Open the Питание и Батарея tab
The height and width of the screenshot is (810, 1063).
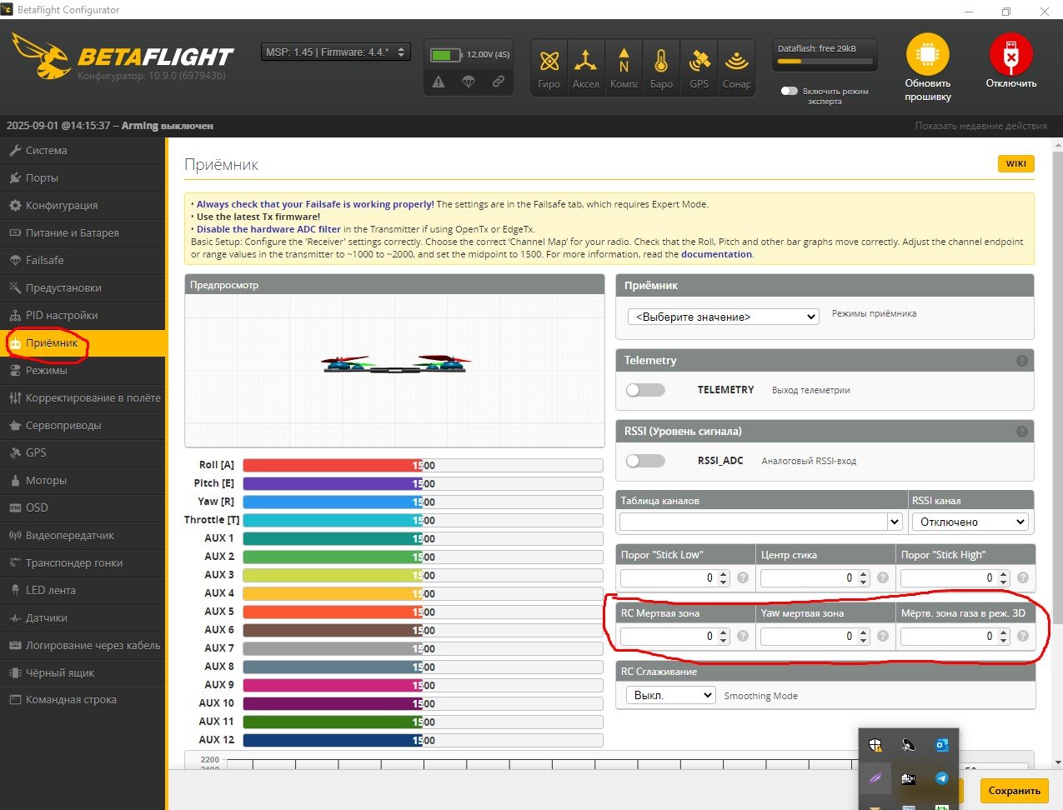pos(83,233)
